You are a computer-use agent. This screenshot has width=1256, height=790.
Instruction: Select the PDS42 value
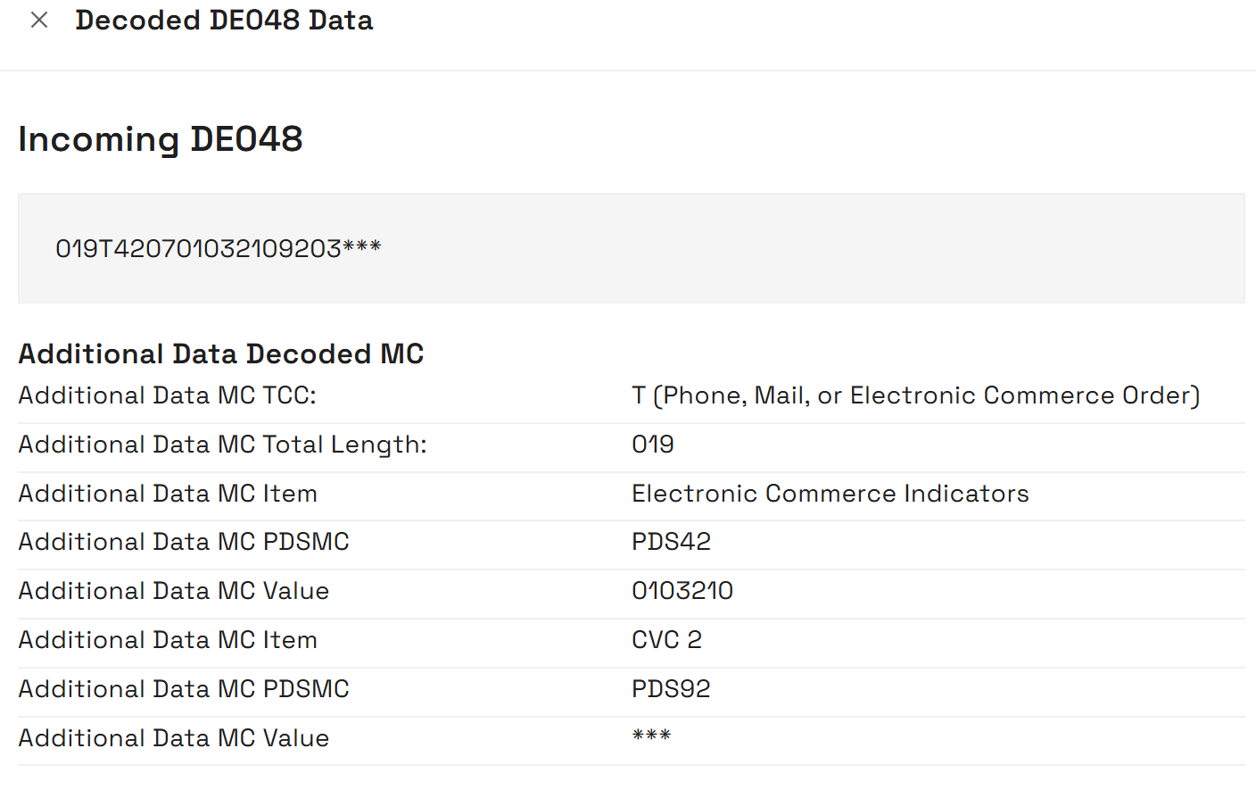click(671, 542)
